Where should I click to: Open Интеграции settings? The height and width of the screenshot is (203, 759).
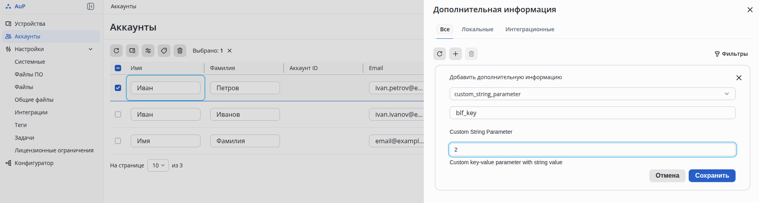[31, 112]
